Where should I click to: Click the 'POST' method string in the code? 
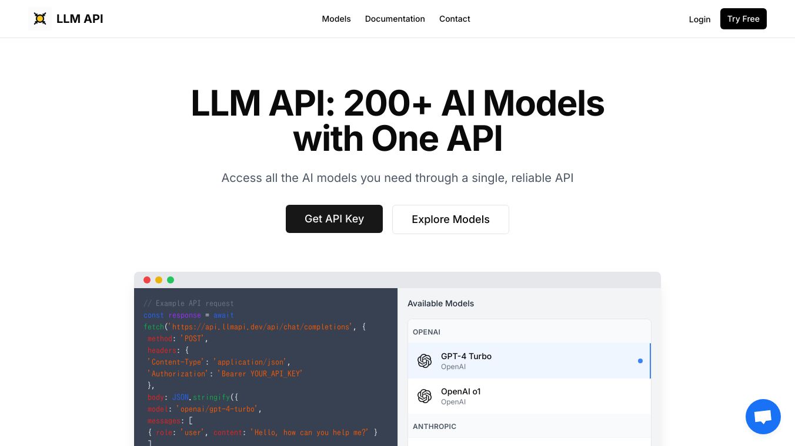[x=192, y=339]
